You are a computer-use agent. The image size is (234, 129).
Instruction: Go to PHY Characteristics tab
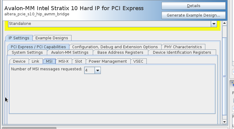click(183, 47)
